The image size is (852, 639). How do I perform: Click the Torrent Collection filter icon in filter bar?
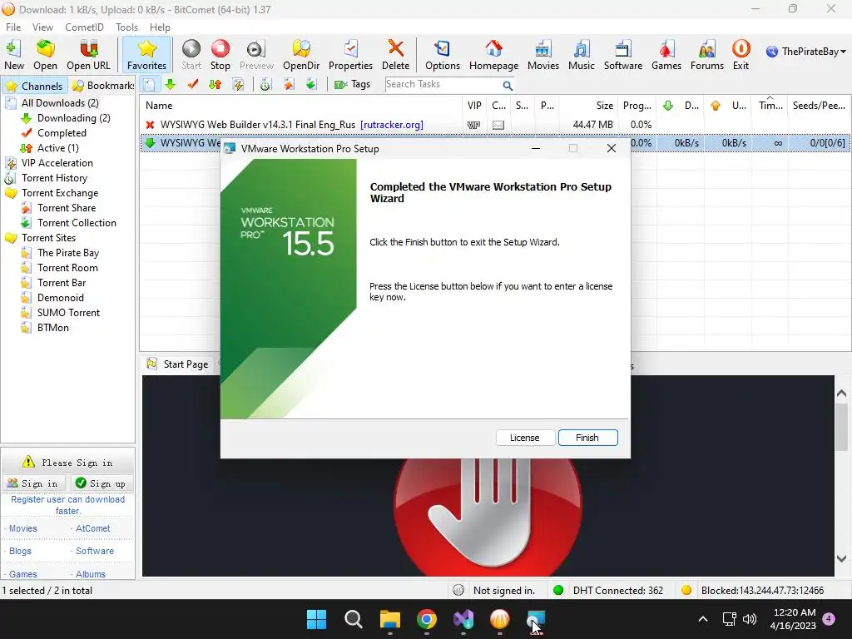[311, 84]
